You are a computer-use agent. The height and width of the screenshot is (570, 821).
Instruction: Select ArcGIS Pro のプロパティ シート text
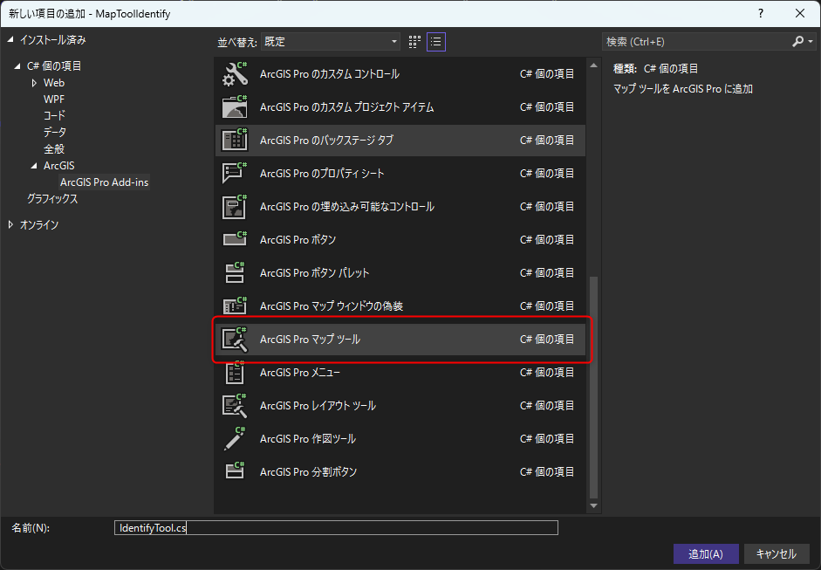322,173
